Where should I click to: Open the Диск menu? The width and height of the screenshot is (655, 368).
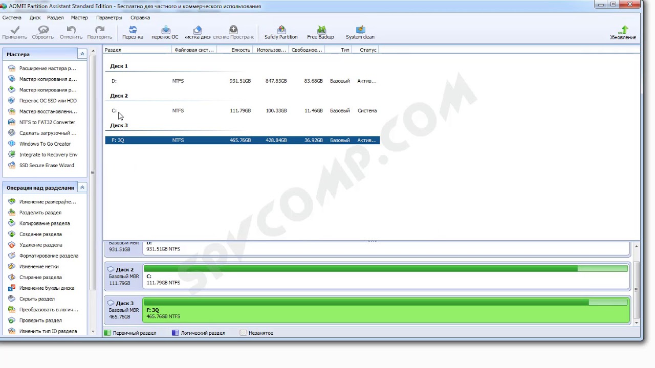pos(35,17)
